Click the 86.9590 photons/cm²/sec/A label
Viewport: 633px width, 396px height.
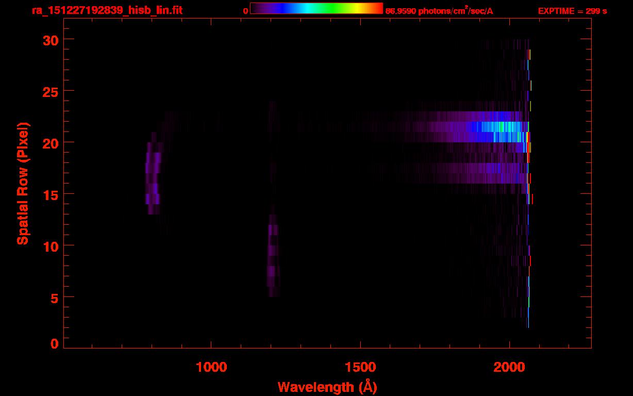pos(439,10)
